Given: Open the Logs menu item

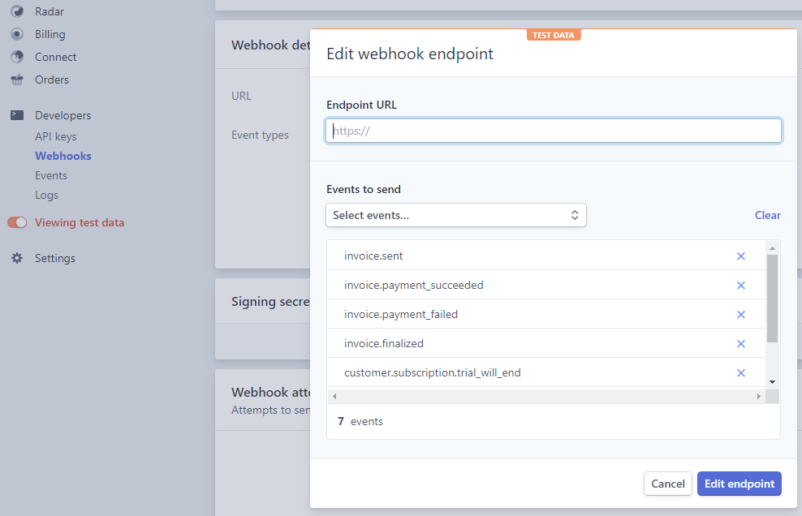Looking at the screenshot, I should pos(46,195).
